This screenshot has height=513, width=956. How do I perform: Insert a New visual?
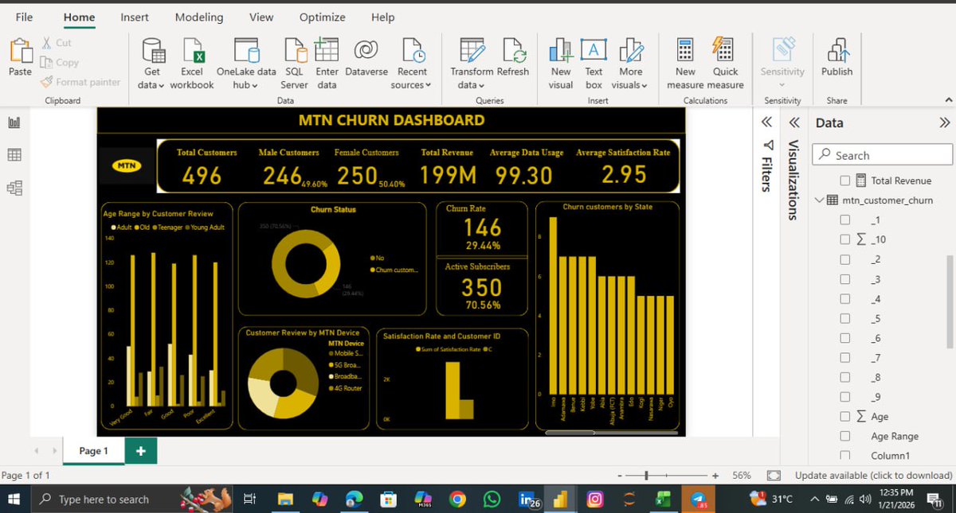561,64
